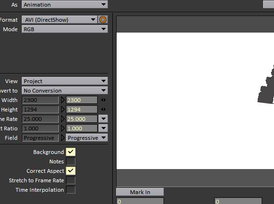Disable the Background checkbox
274x204 pixels.
71,152
